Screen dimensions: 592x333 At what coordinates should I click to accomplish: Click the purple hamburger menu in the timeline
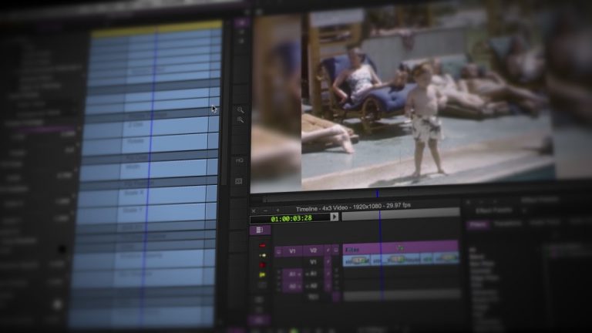coord(259,229)
